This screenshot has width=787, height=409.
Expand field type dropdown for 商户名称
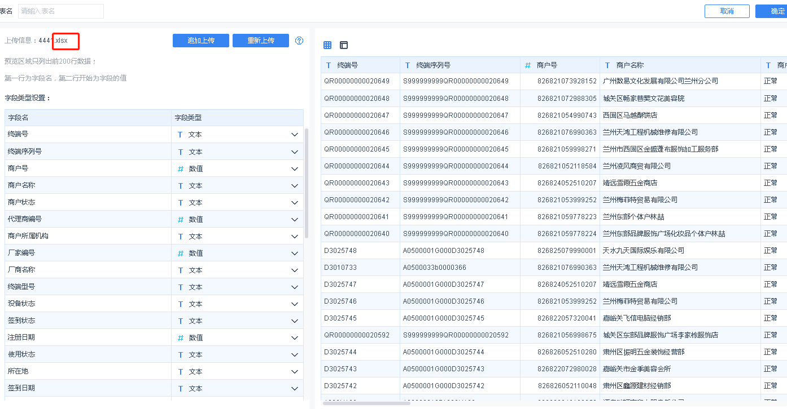(x=294, y=185)
